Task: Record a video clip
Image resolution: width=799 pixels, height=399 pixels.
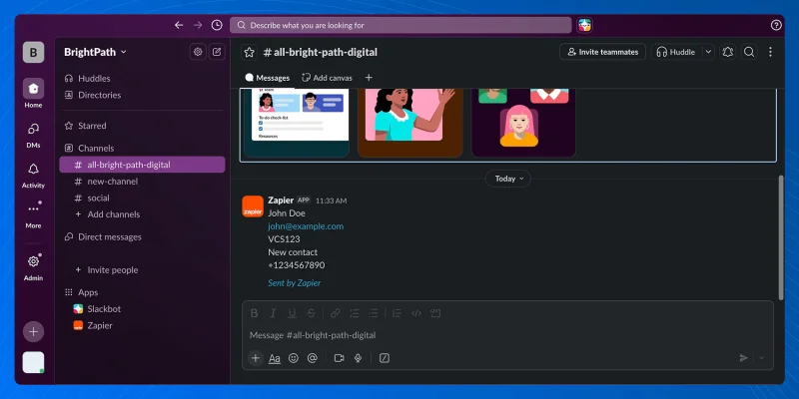Action: point(339,358)
